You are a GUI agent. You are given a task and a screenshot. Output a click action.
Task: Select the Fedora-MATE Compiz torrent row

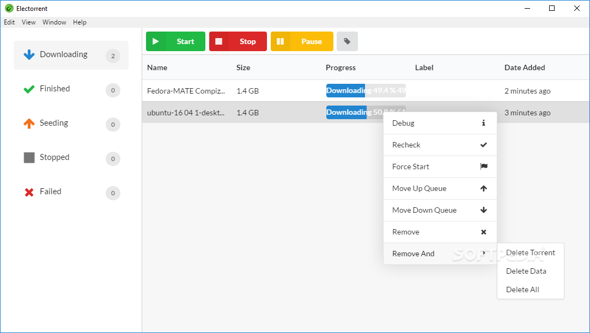click(x=366, y=90)
